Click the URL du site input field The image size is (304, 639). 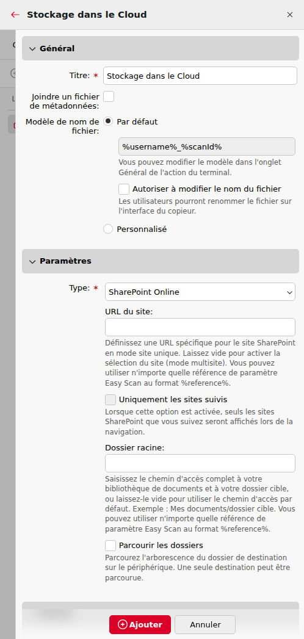coord(200,327)
